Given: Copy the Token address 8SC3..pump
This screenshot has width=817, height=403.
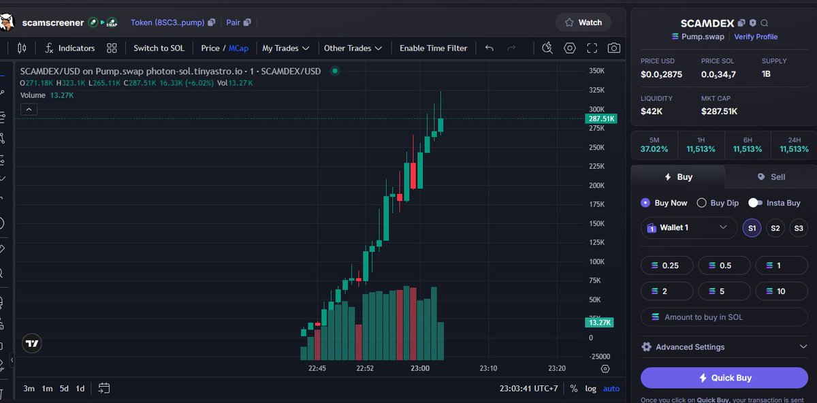Looking at the screenshot, I should point(212,22).
